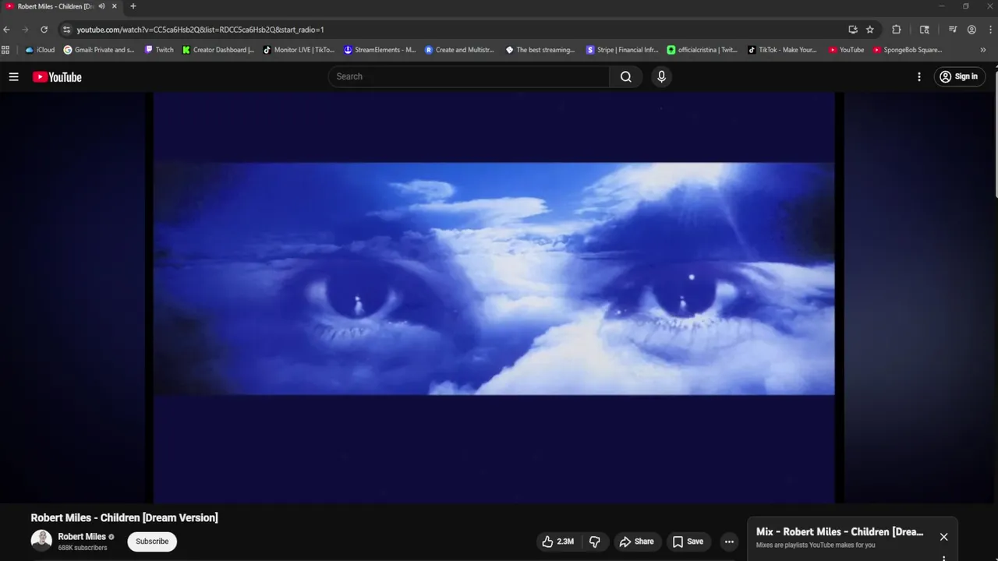Close the Robert Miles browser tab

(x=115, y=6)
